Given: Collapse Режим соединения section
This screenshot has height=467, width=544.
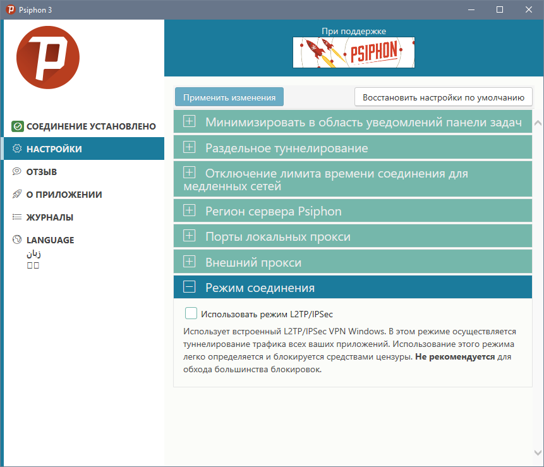Looking at the screenshot, I should (x=353, y=288).
